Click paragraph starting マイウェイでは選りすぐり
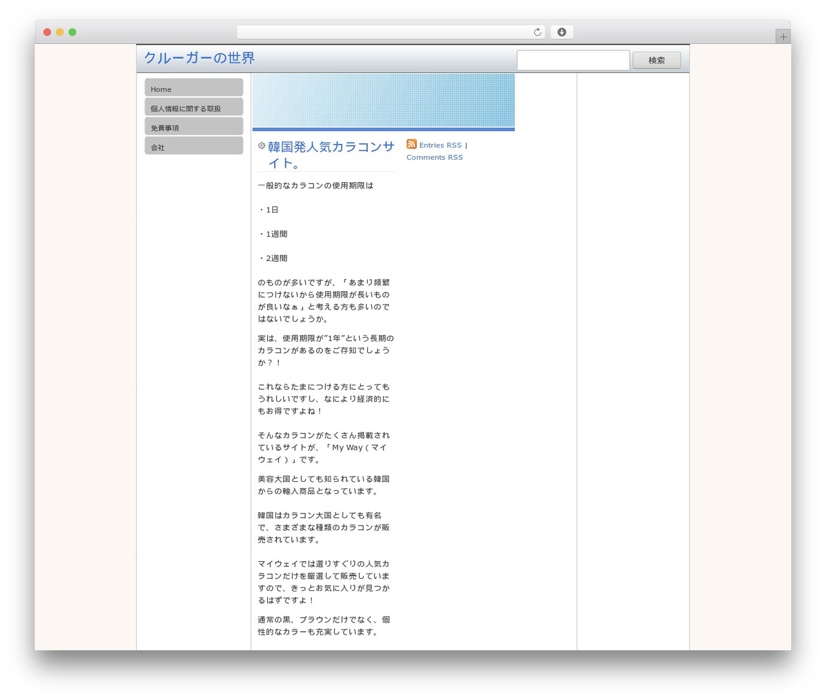826x700 pixels. point(324,582)
